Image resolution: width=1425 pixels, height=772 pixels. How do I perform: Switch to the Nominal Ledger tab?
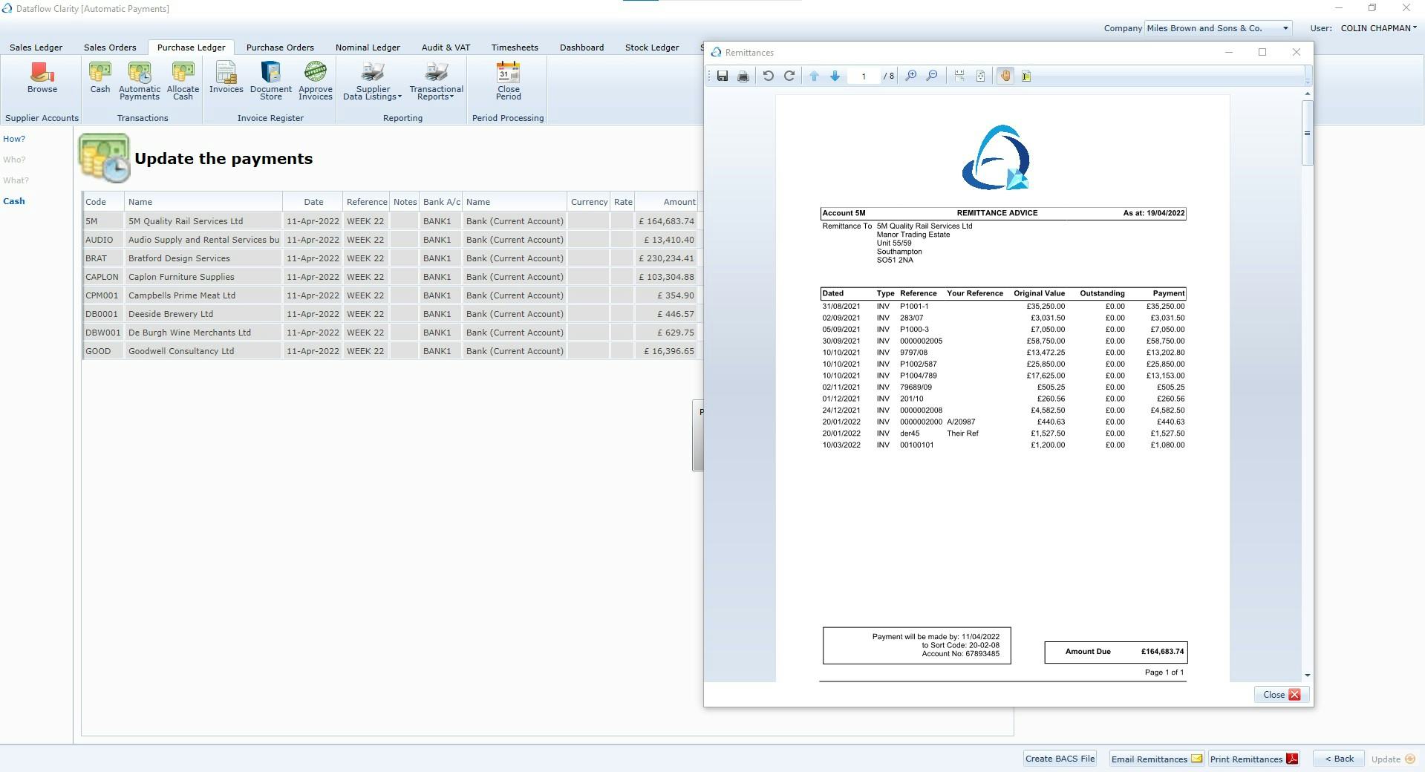tap(368, 48)
